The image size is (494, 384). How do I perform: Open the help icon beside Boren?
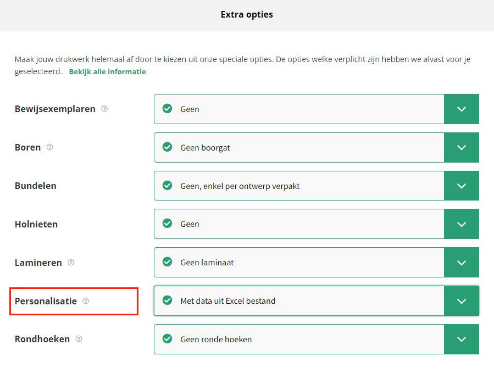[50, 147]
